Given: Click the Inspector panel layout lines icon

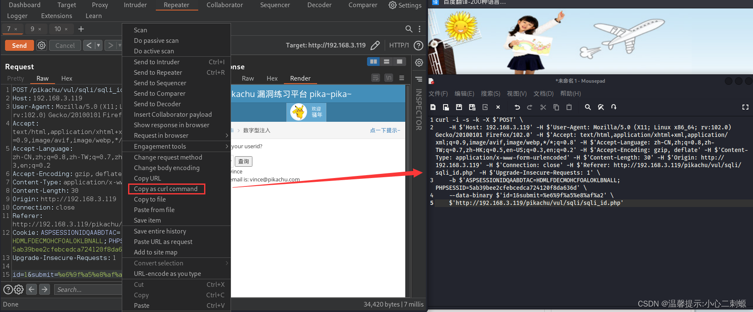Looking at the screenshot, I should tap(419, 79).
